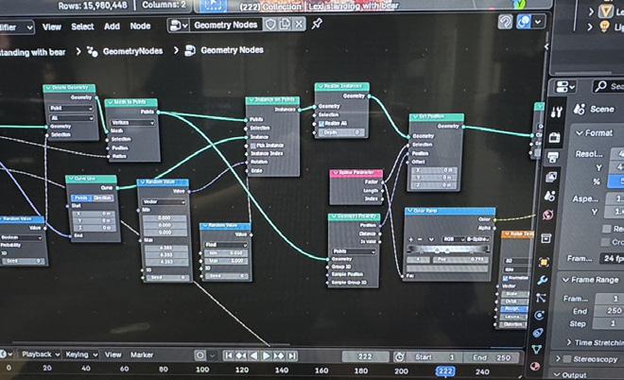Open the node editor Node menu
This screenshot has width=624, height=380.
[x=140, y=26]
